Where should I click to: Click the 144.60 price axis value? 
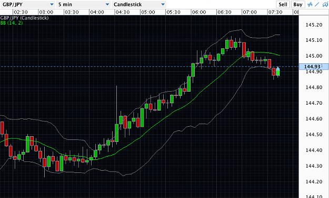click(314, 119)
